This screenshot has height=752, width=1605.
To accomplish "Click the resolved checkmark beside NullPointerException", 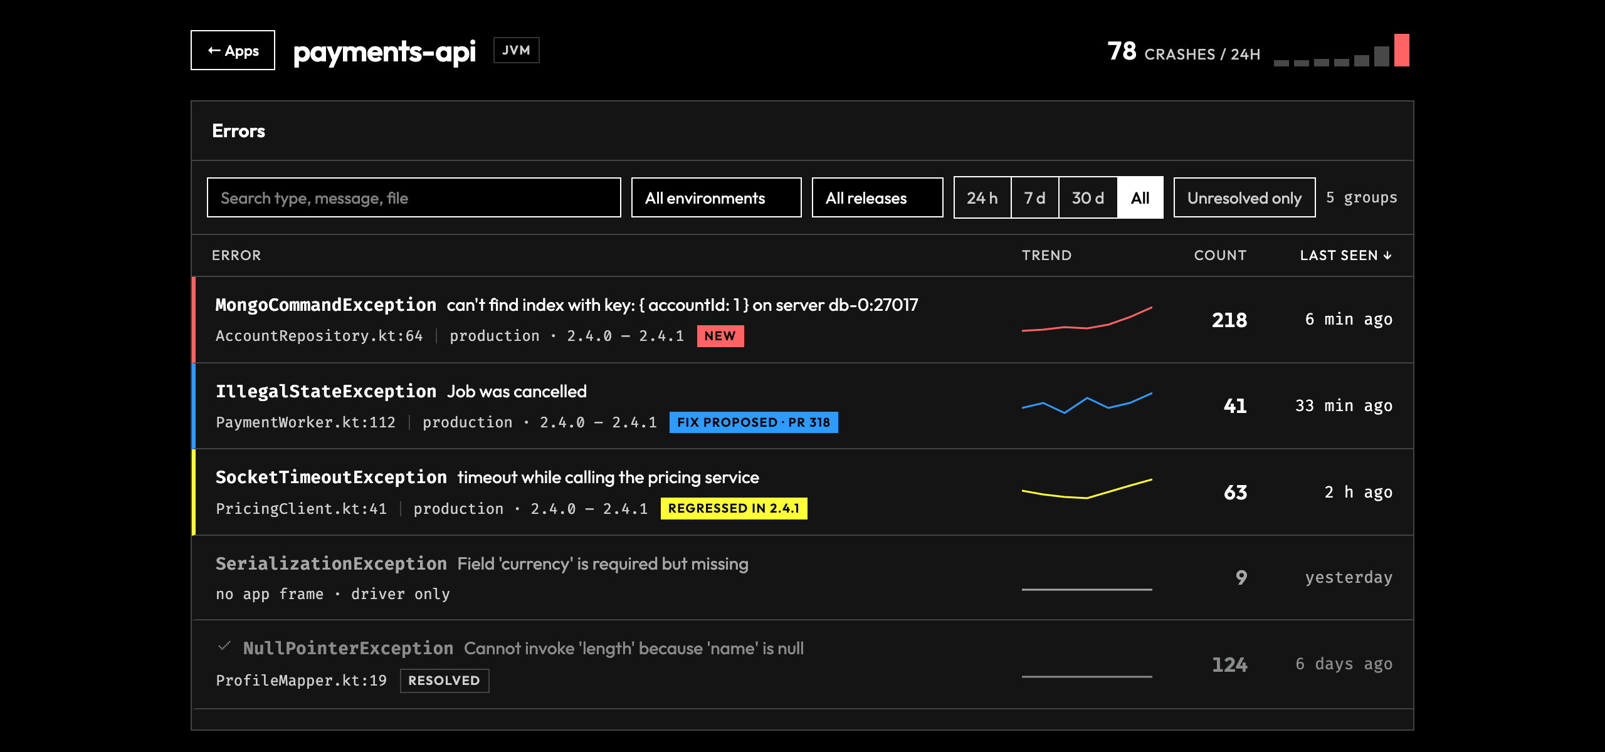I will [224, 646].
